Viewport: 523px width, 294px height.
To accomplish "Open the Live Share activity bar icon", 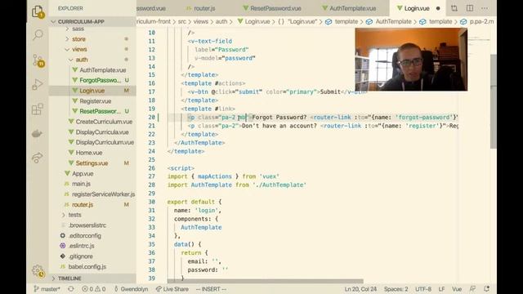I will tap(38, 158).
